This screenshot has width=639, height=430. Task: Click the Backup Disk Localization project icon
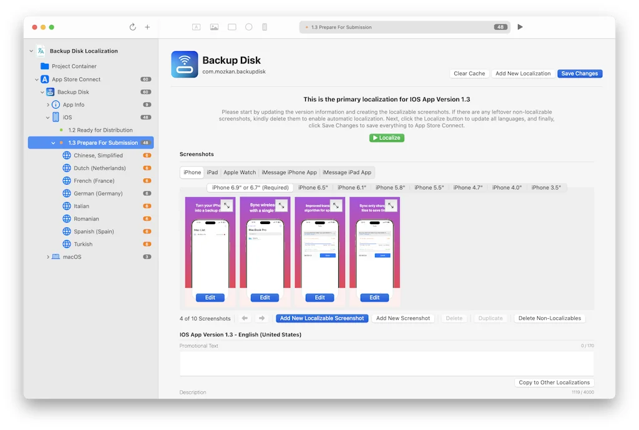point(41,51)
